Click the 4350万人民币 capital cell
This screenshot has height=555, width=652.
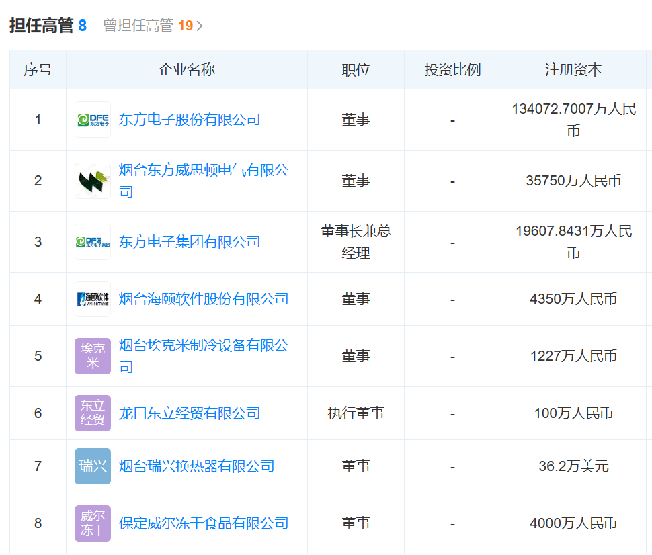click(573, 299)
